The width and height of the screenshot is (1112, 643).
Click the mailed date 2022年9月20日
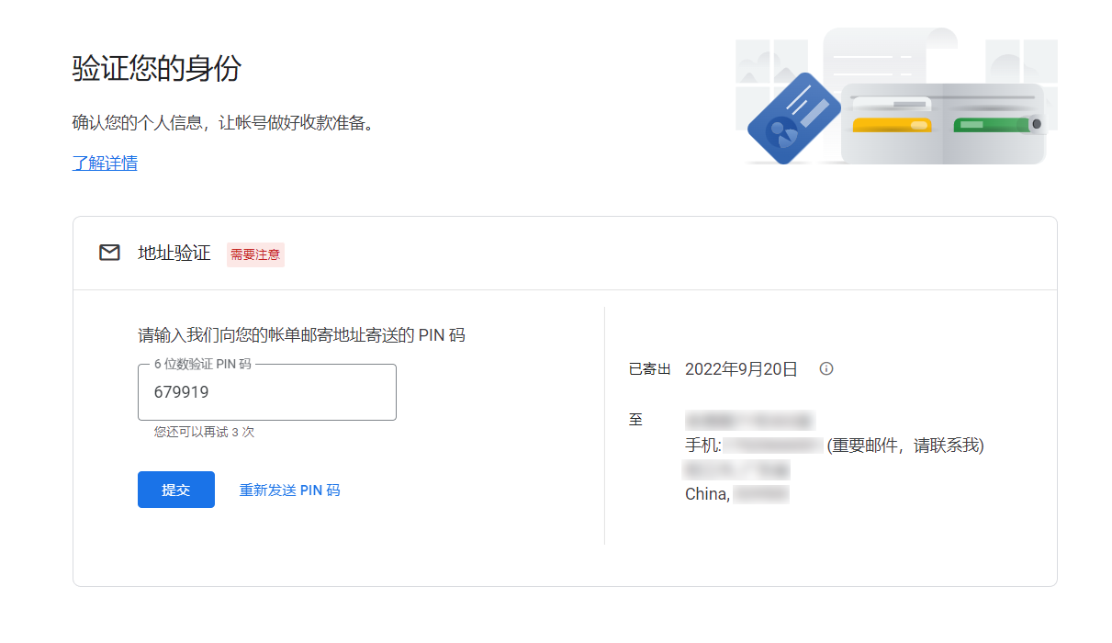point(741,369)
